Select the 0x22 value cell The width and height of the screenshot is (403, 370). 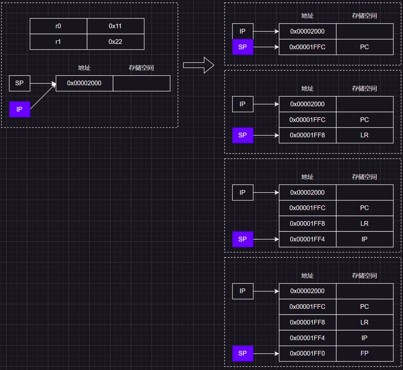pyautogui.click(x=116, y=42)
